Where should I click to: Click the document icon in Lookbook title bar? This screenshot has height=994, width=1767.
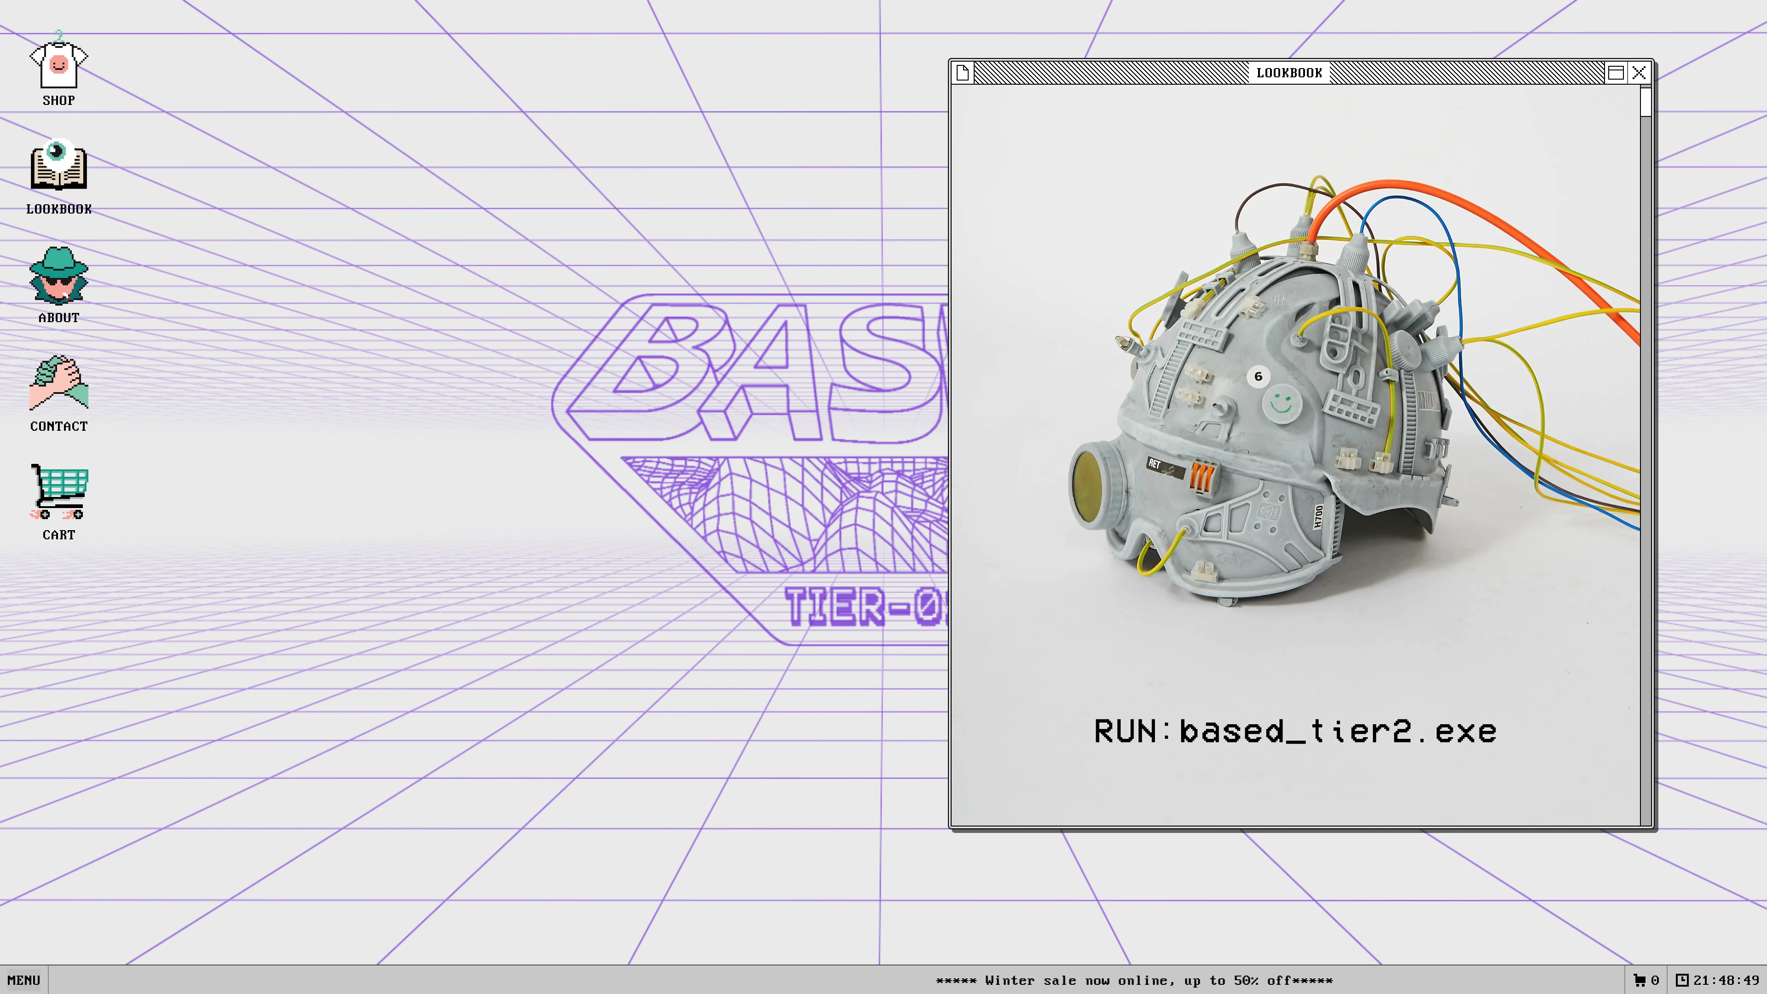point(962,73)
